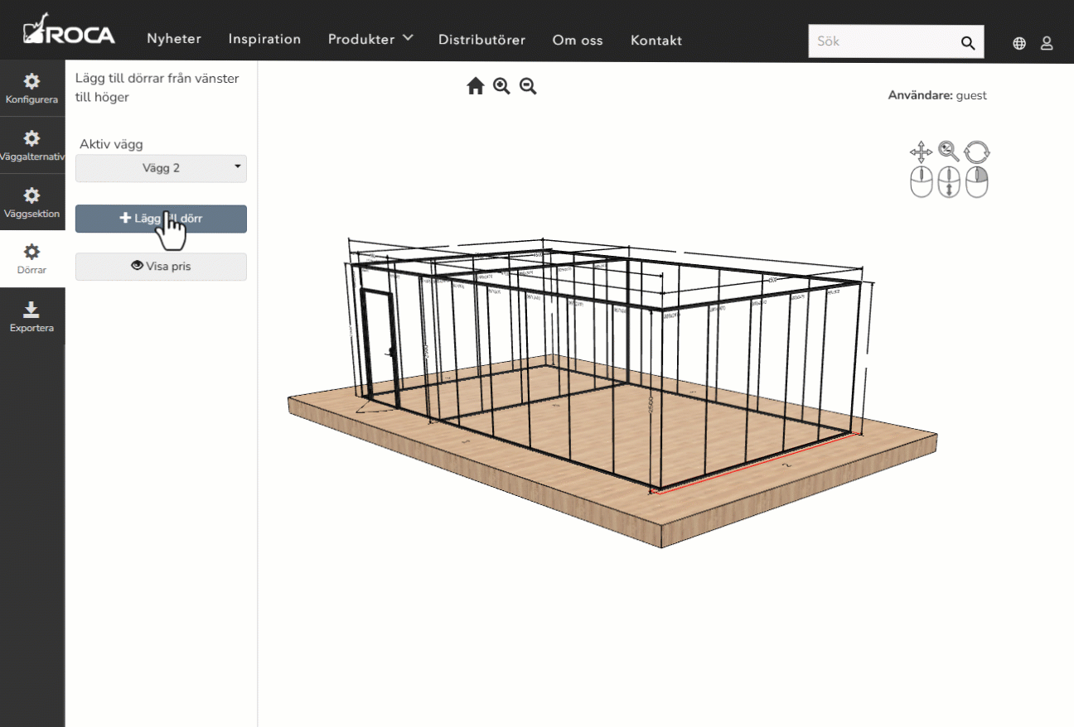The height and width of the screenshot is (727, 1074).
Task: Go to the Distributörer page
Action: pyautogui.click(x=481, y=40)
